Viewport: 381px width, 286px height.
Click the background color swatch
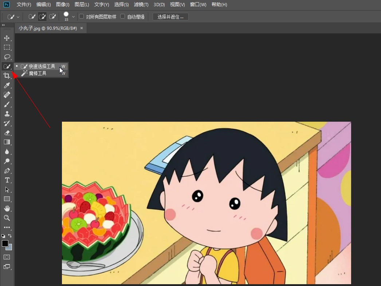pos(10,248)
